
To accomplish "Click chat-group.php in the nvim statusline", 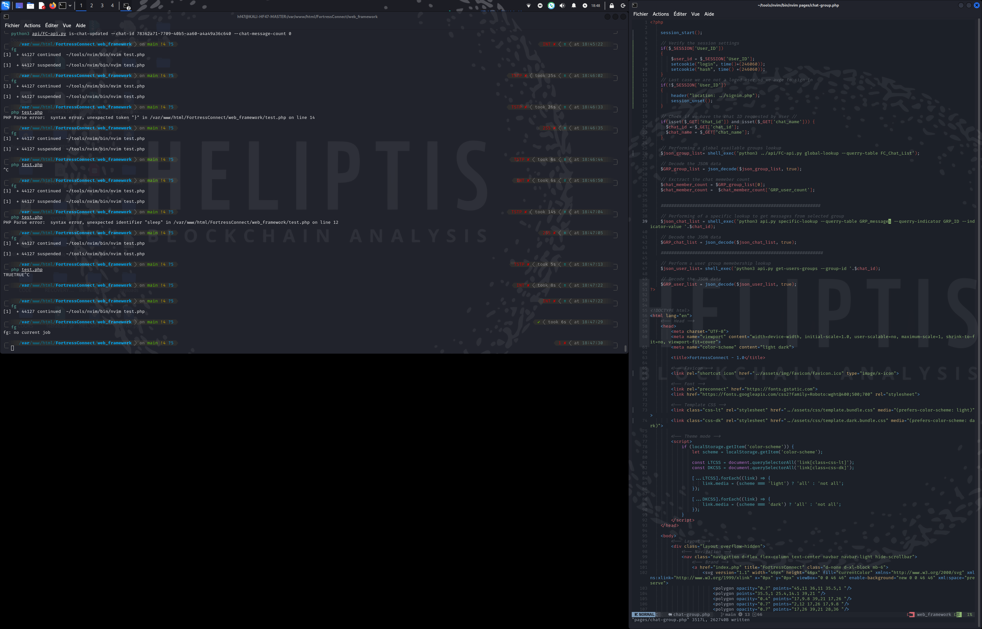I will 691,614.
